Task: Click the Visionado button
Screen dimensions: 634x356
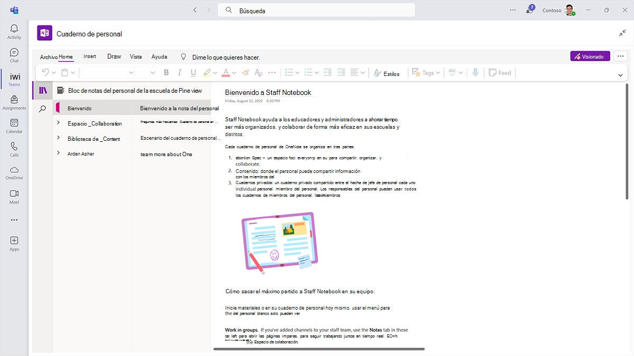Action: (x=590, y=56)
